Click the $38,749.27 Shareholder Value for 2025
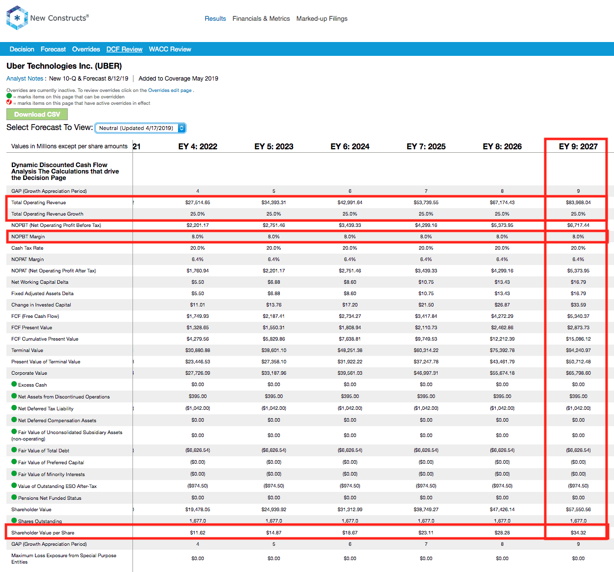 coord(426,510)
